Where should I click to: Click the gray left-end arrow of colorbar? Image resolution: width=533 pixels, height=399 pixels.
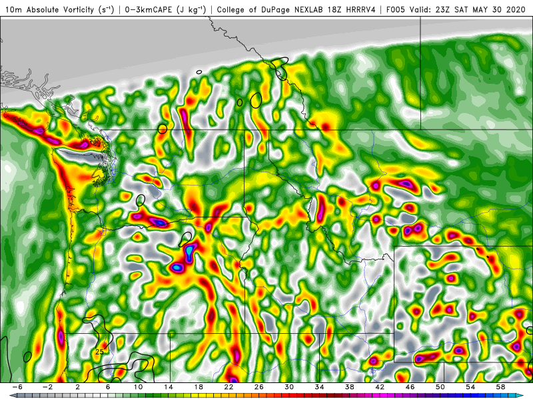point(13,396)
